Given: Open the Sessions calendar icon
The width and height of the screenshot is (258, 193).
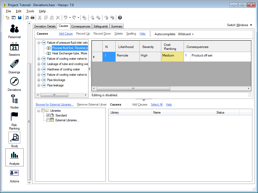Looking at the screenshot, I should 14,47.
